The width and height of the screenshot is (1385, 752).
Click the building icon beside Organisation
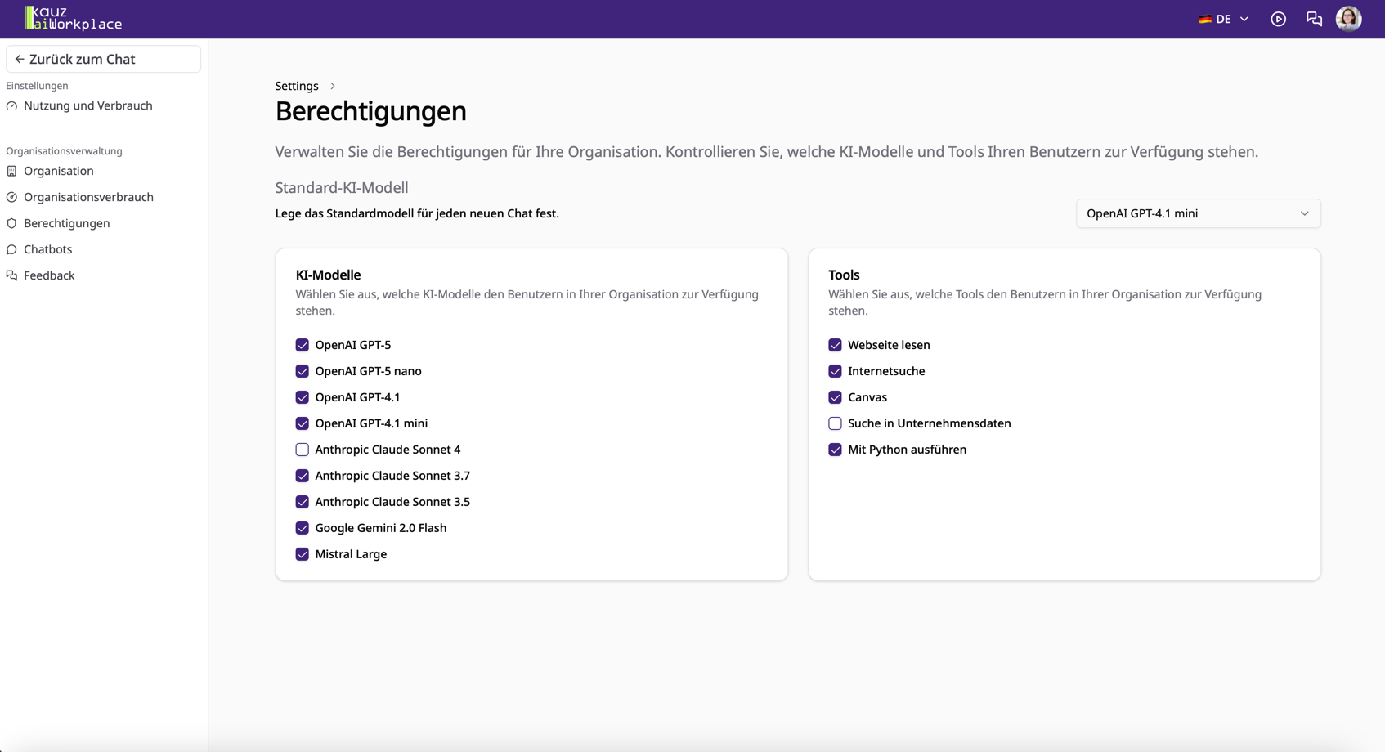(11, 171)
